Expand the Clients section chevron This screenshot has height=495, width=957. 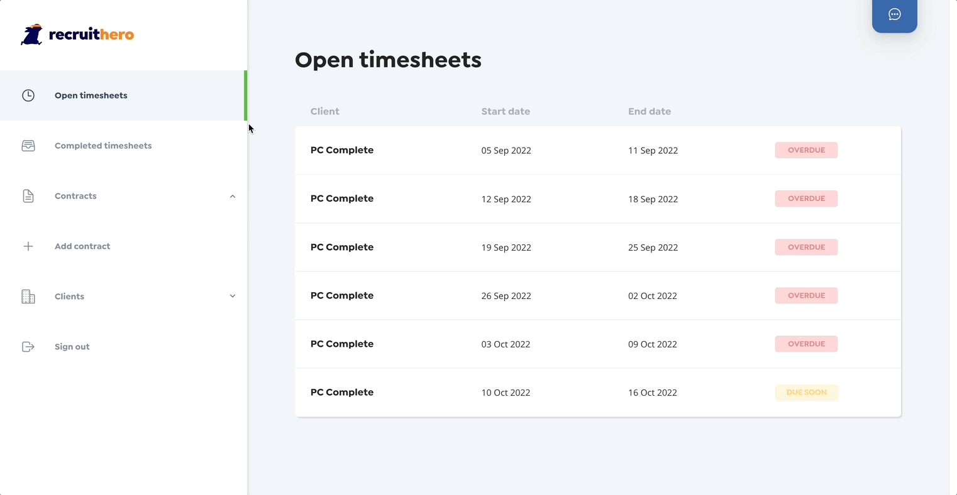(233, 296)
